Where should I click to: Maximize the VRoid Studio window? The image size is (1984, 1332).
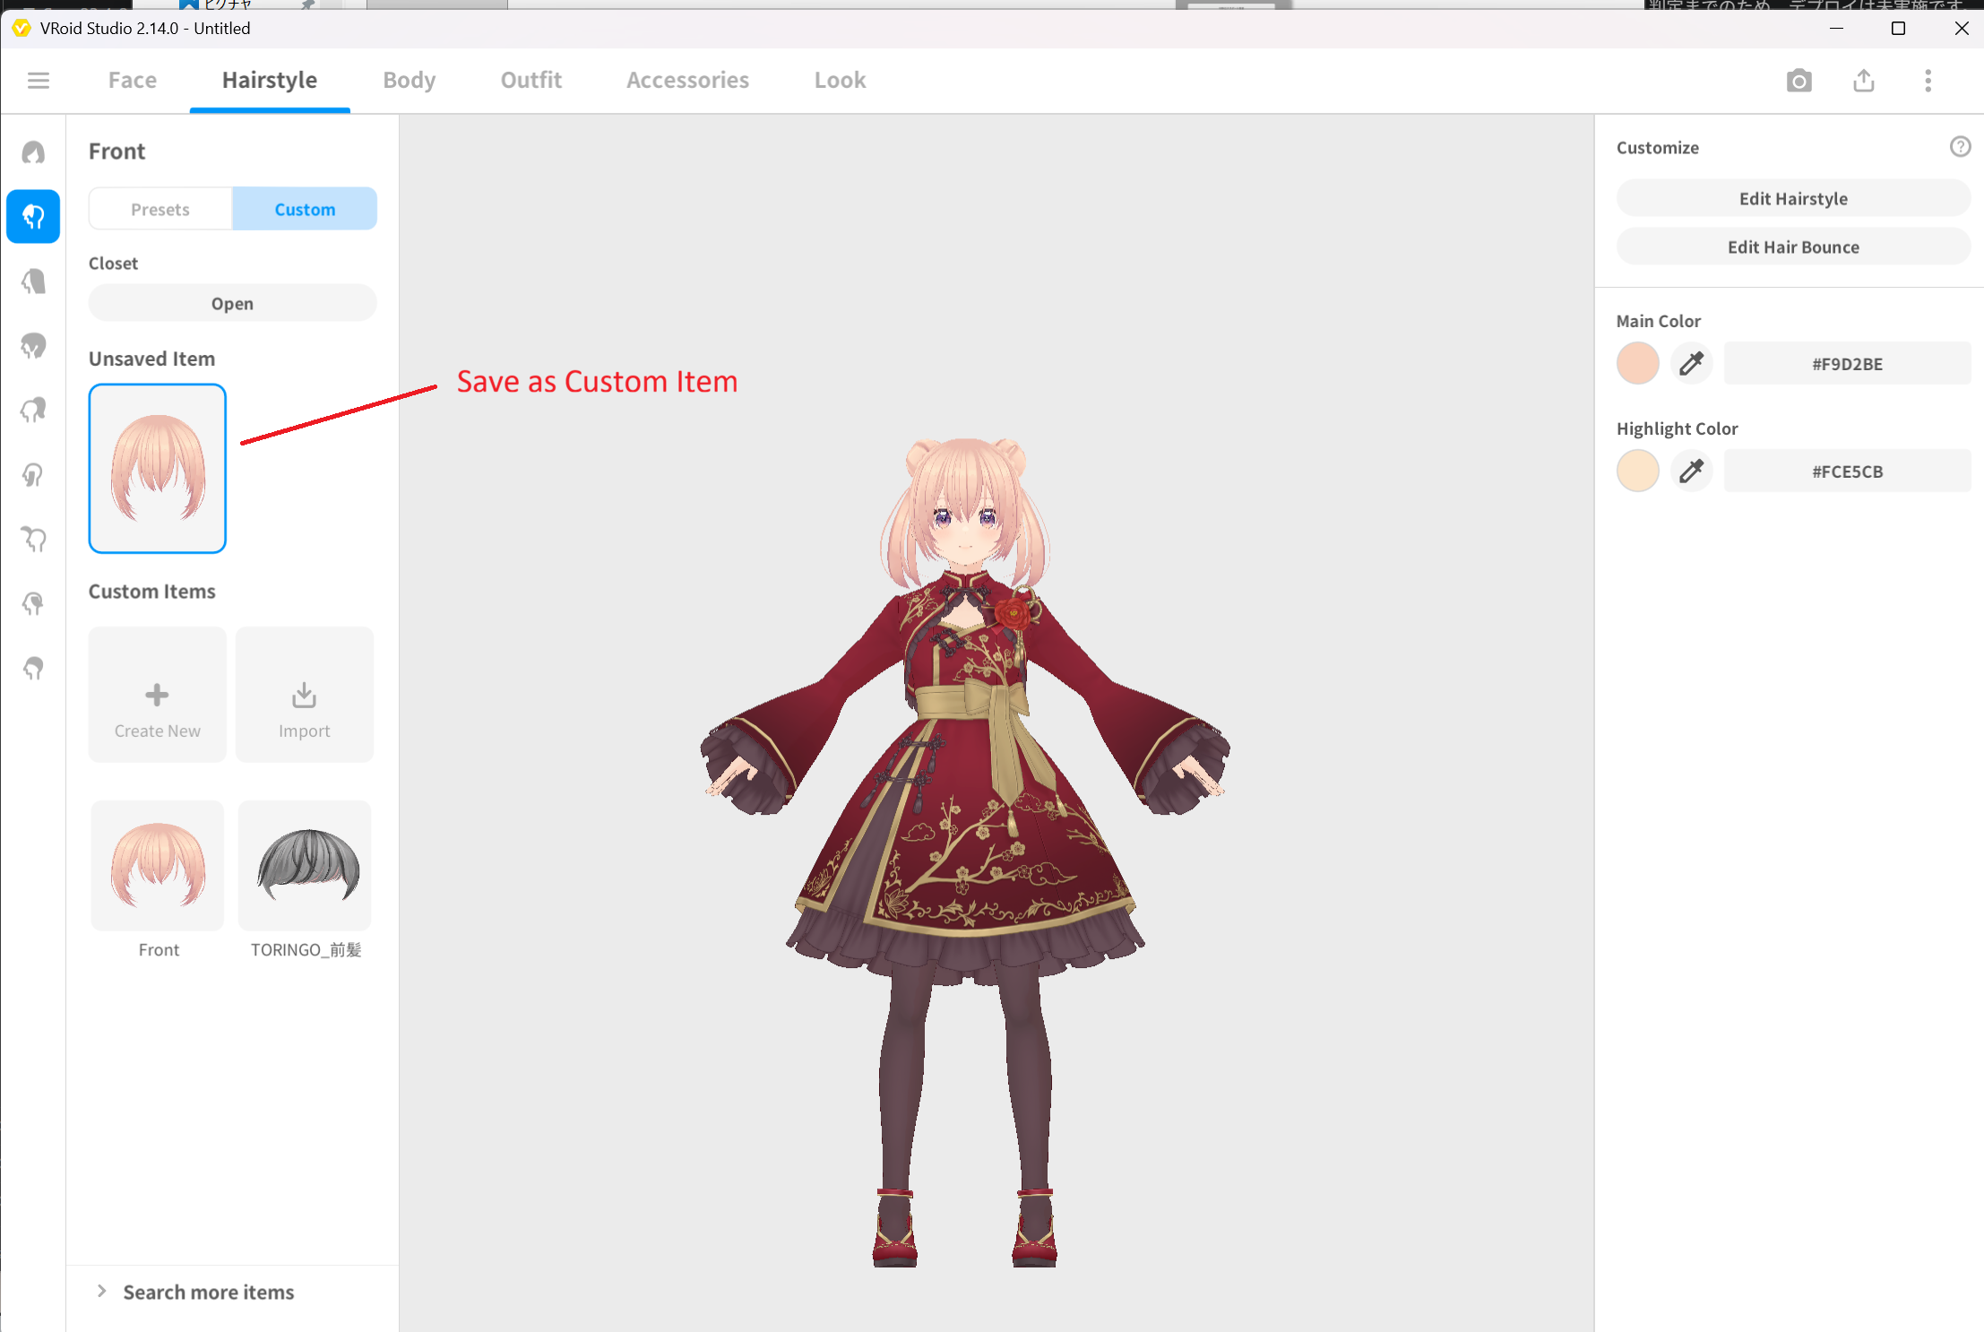tap(1898, 29)
